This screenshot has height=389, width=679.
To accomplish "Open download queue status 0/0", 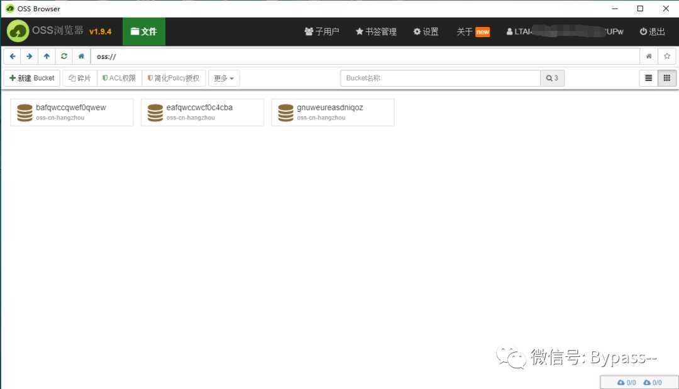I will pos(653,383).
